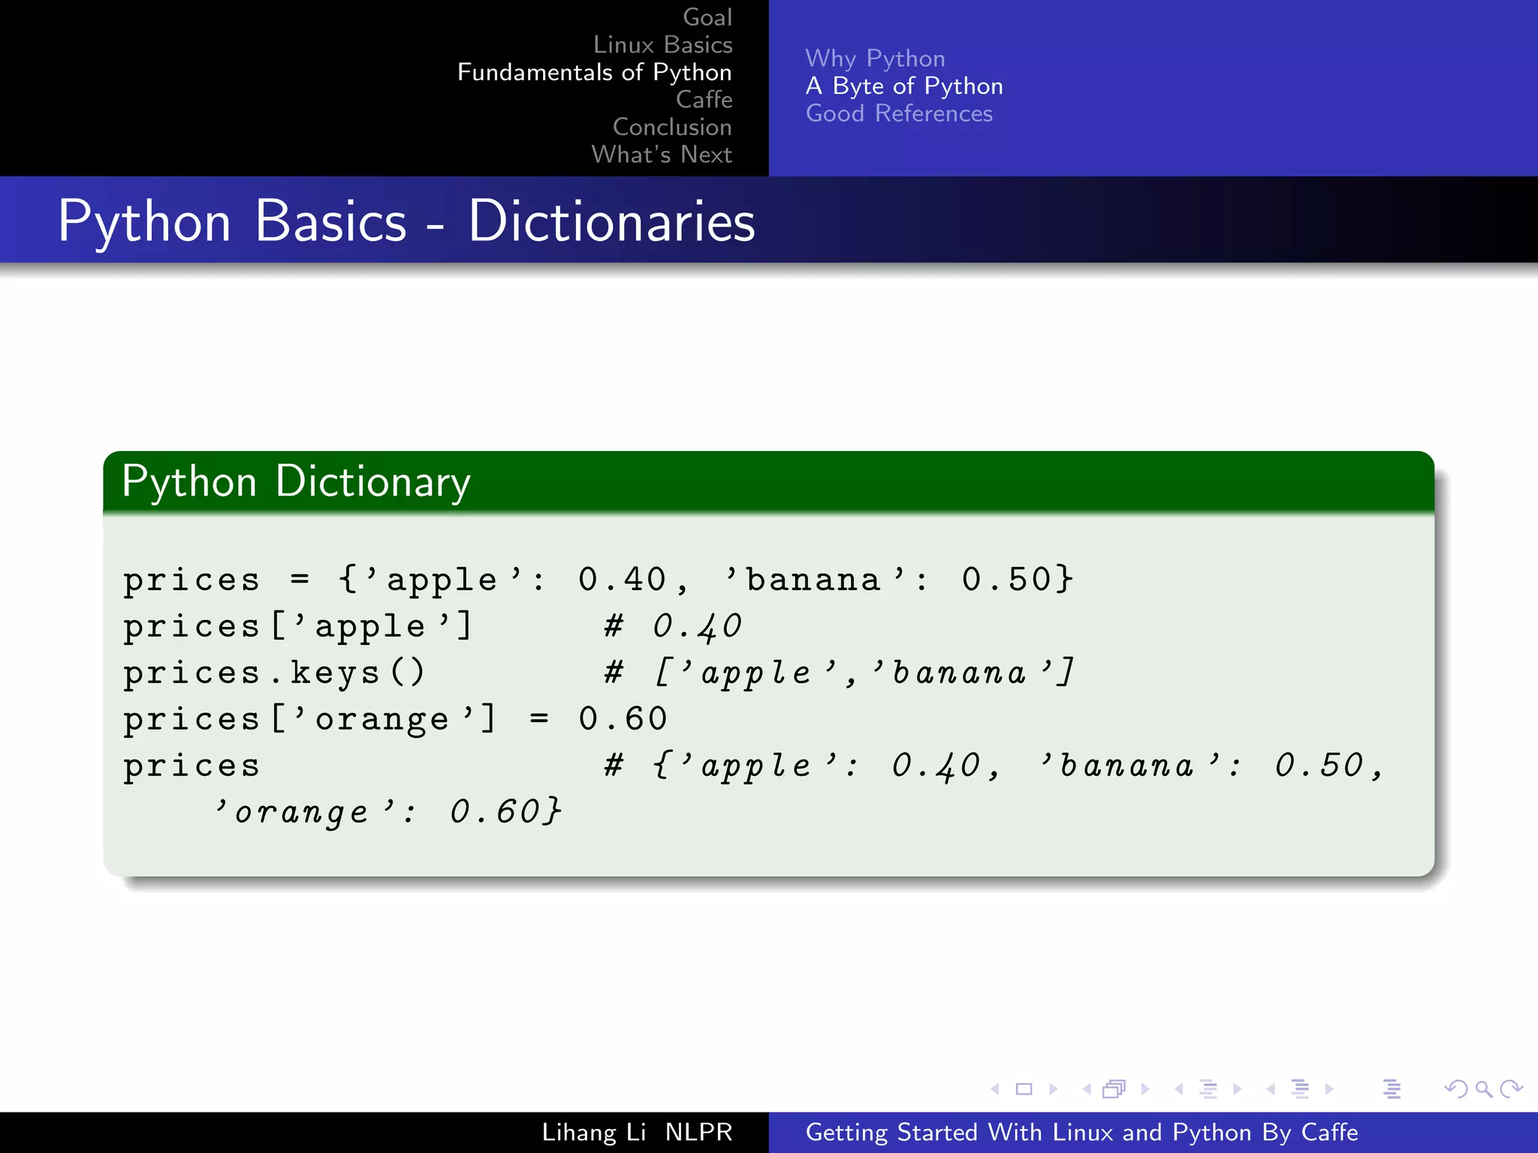Click the section navigation icon
The image size is (1538, 1153).
[x=1300, y=1088]
